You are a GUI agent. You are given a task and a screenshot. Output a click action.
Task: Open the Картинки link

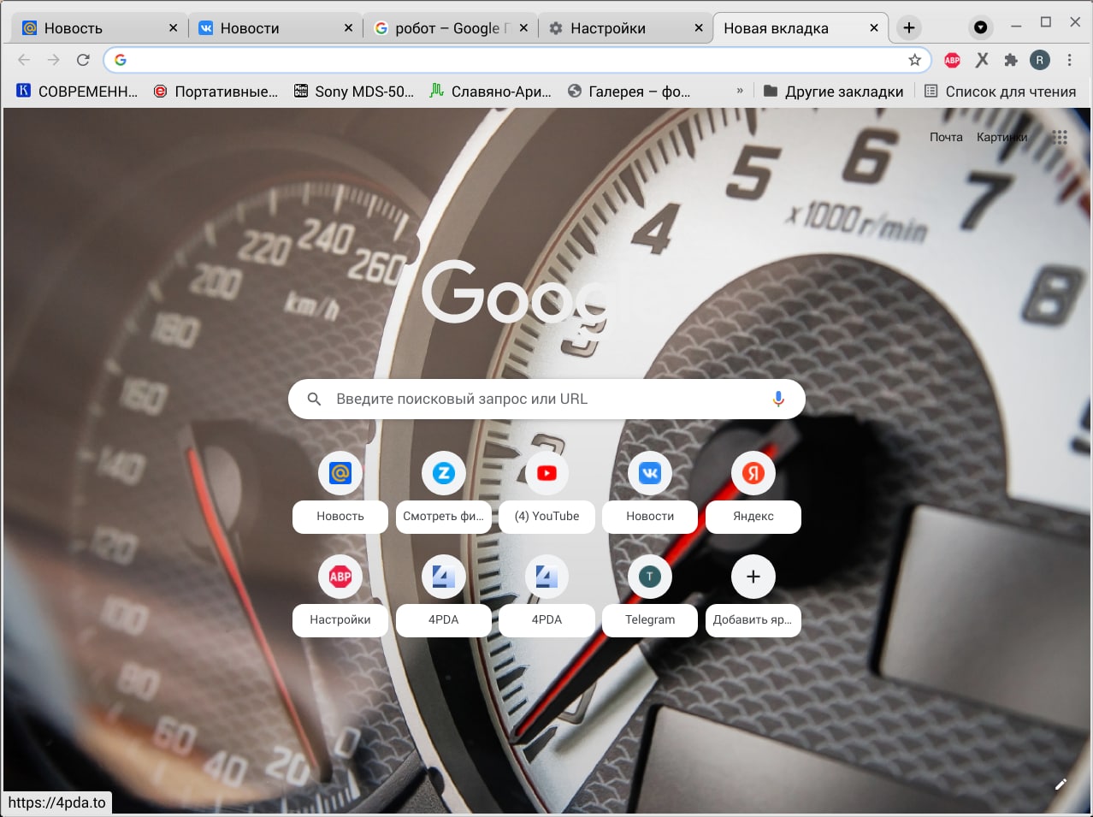pyautogui.click(x=1002, y=137)
